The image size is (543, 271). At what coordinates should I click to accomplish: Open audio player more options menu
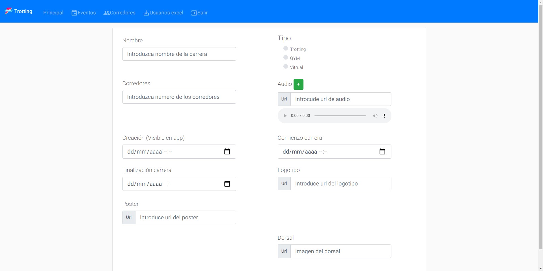click(384, 116)
